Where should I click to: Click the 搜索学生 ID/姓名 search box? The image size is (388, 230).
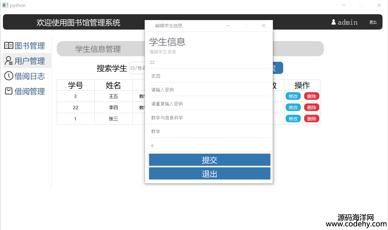click(x=137, y=68)
